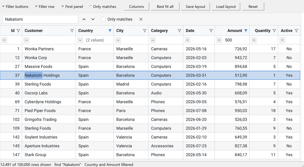Click the Audio category cell
304x167 pixels.
point(166,93)
